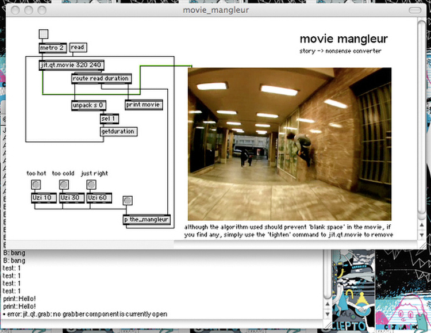Bang the just right button
The image size is (431, 333).
[91, 185]
